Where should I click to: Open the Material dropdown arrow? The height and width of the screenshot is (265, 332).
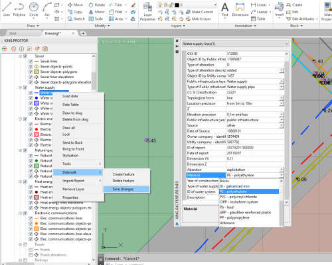(282, 175)
